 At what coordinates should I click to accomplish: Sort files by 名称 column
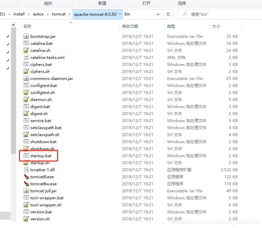click(28, 26)
